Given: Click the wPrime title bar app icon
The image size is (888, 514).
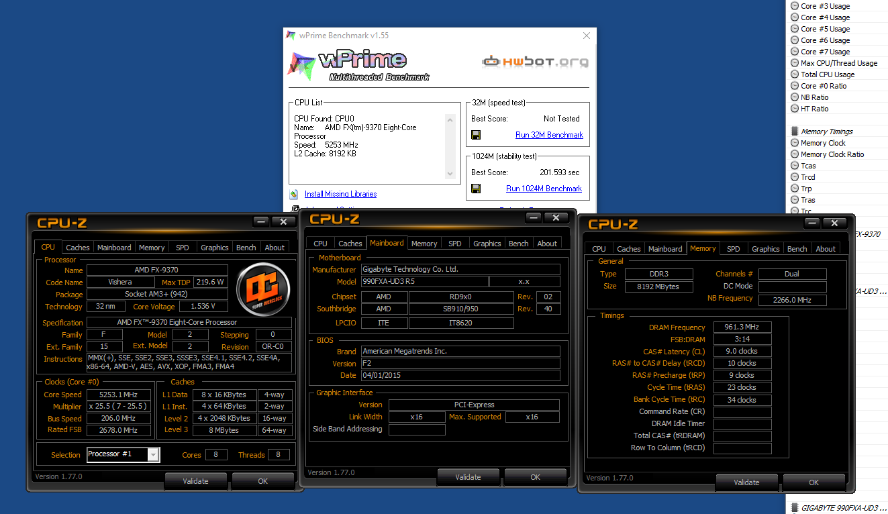Looking at the screenshot, I should [x=291, y=35].
